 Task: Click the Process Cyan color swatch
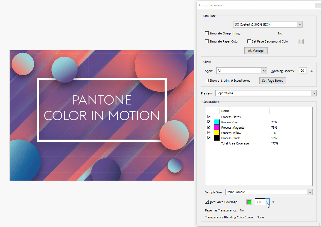217,122
